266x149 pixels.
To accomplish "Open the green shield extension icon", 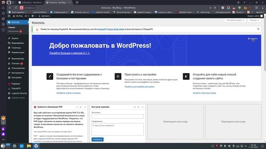I will 239,8.
